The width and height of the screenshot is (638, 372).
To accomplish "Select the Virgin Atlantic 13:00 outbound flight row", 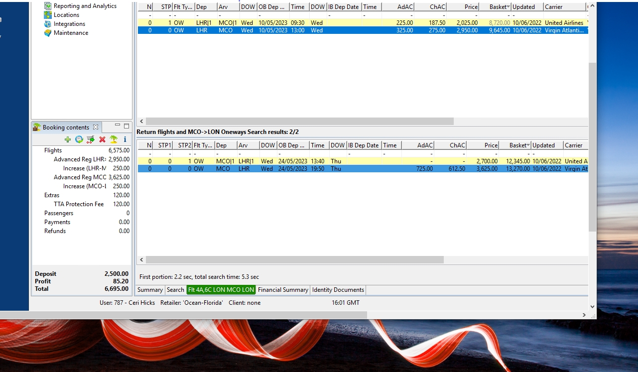I will (363, 30).
